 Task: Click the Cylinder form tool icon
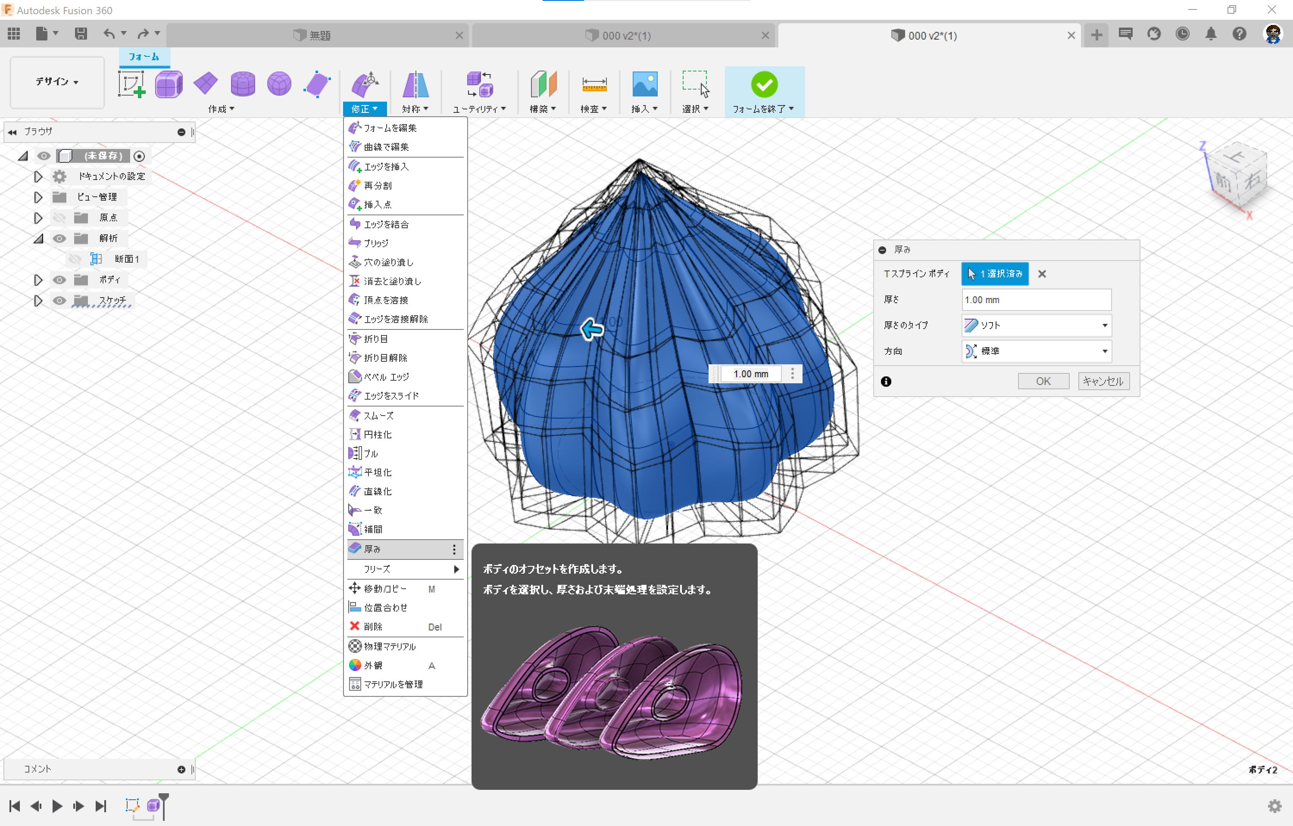click(x=243, y=84)
